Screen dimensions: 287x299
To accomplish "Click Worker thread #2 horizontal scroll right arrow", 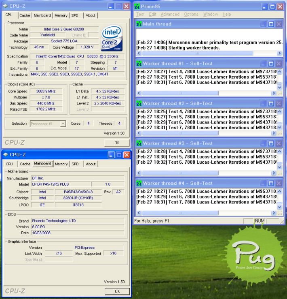I will tap(274, 133).
